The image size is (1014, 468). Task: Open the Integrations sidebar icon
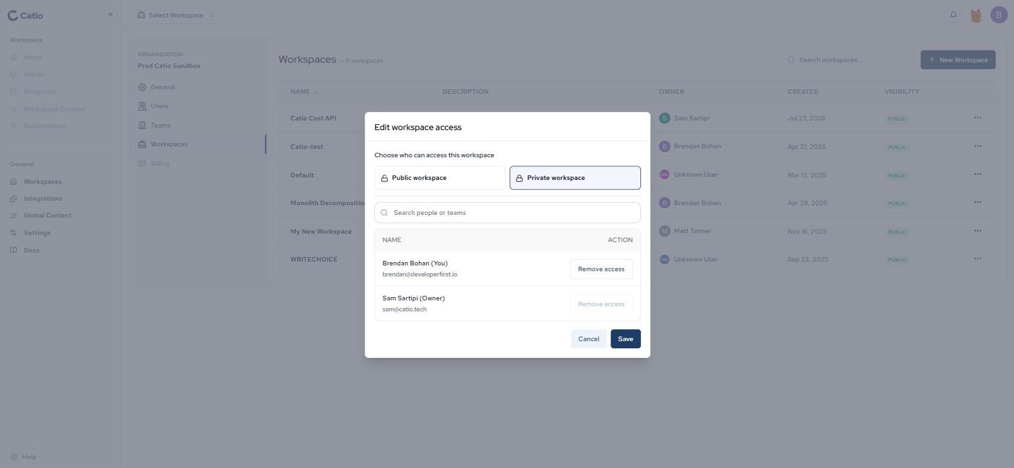(13, 199)
